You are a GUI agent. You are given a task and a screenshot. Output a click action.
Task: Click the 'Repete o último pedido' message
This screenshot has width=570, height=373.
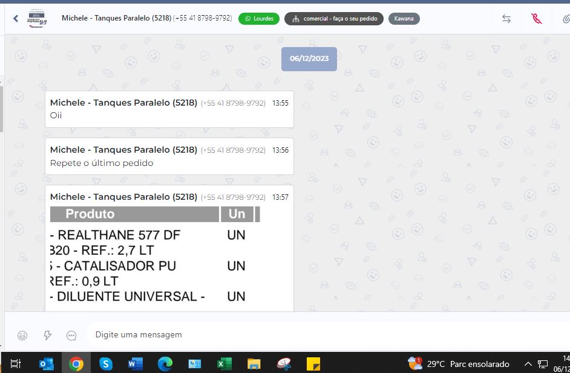102,163
